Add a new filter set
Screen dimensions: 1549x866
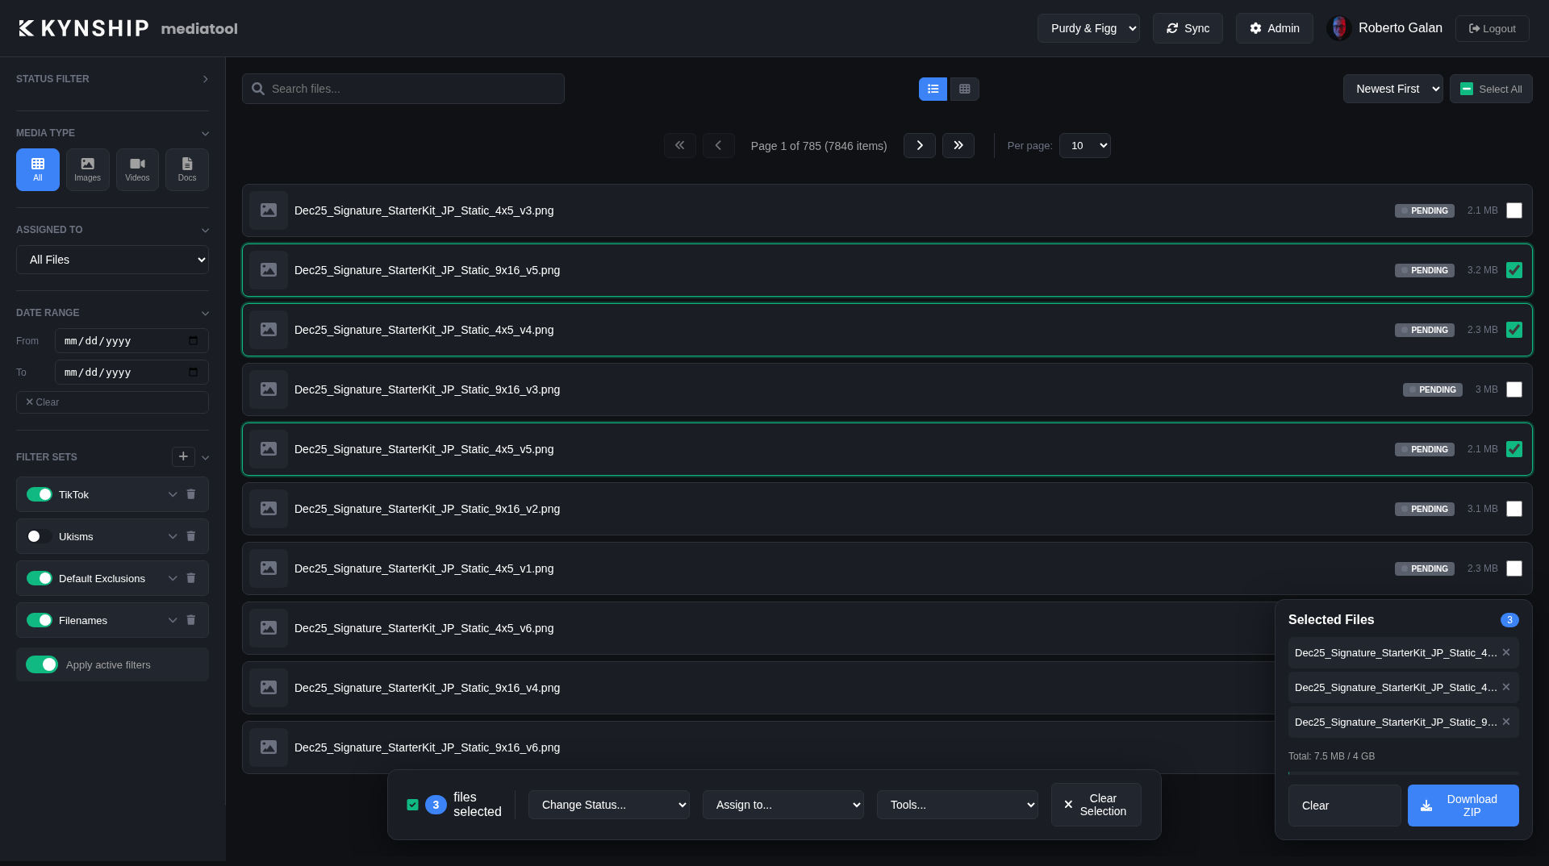(183, 456)
